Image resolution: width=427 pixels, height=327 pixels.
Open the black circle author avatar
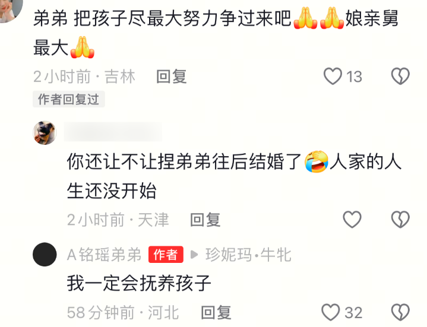[x=45, y=255]
